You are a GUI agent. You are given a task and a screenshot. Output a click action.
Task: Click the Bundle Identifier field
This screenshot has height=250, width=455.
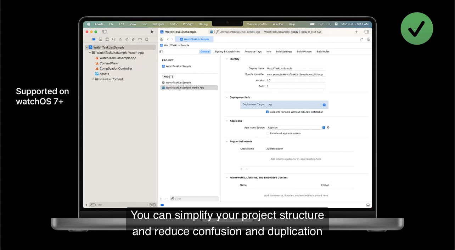[296, 74]
